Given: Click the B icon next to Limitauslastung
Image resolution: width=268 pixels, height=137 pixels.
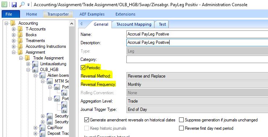Looking at the screenshot, I should click(x=35, y=64).
